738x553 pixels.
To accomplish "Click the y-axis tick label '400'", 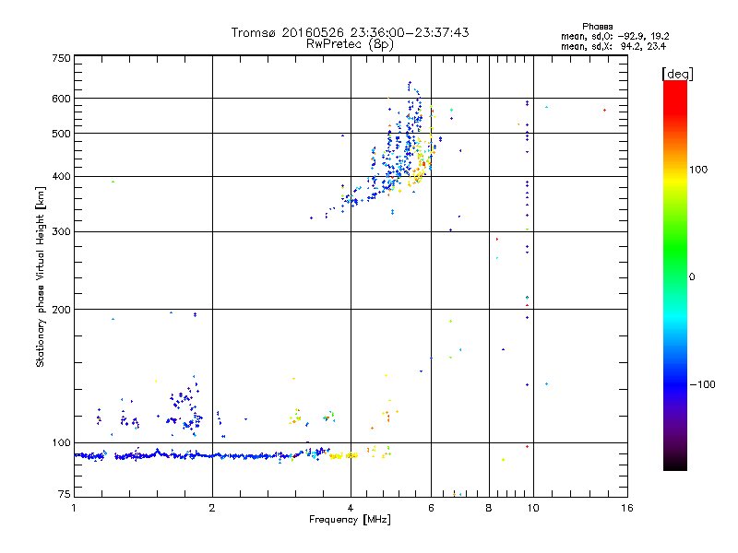I will 62,177.
